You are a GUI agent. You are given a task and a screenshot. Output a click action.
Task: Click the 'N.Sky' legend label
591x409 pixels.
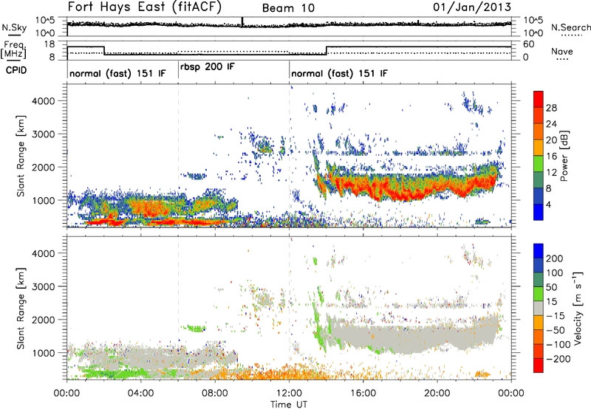[x=14, y=27]
